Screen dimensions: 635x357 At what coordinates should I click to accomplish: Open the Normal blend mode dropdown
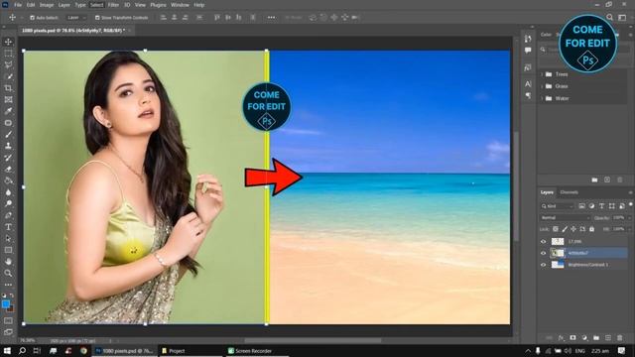(x=566, y=218)
